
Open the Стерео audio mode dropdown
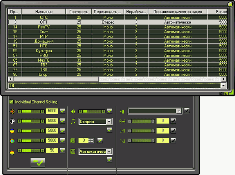[x=109, y=121]
